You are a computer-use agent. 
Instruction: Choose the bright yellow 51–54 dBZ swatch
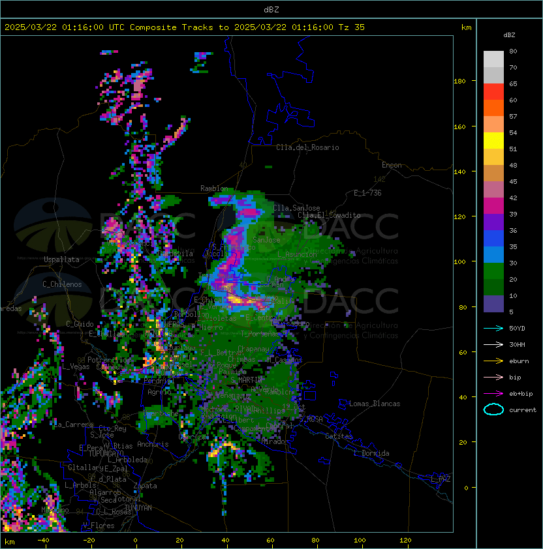493,140
